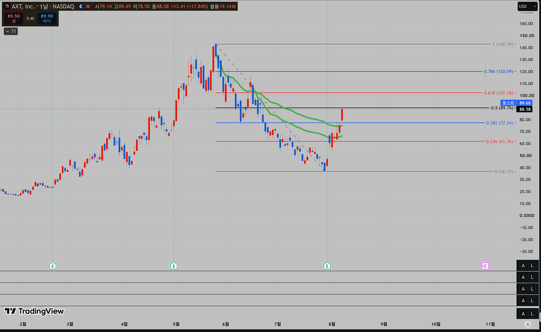Image resolution: width=541 pixels, height=332 pixels.
Task: Click the 저 78.50 low price value
Action: [141, 6]
